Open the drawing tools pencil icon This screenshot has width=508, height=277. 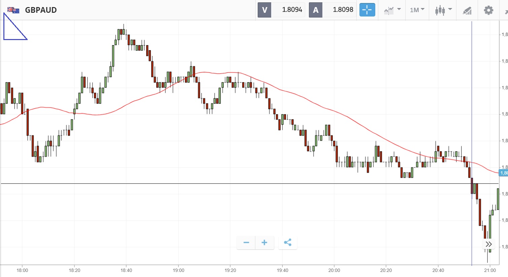[467, 10]
